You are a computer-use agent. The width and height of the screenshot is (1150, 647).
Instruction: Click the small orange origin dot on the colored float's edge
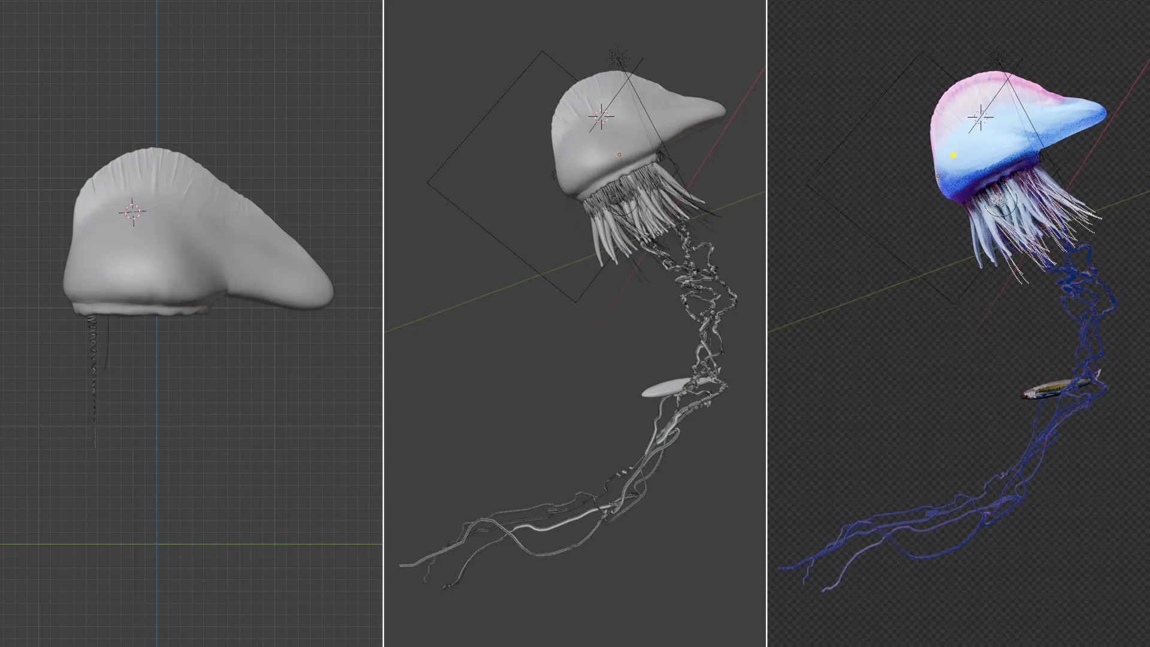938,176
